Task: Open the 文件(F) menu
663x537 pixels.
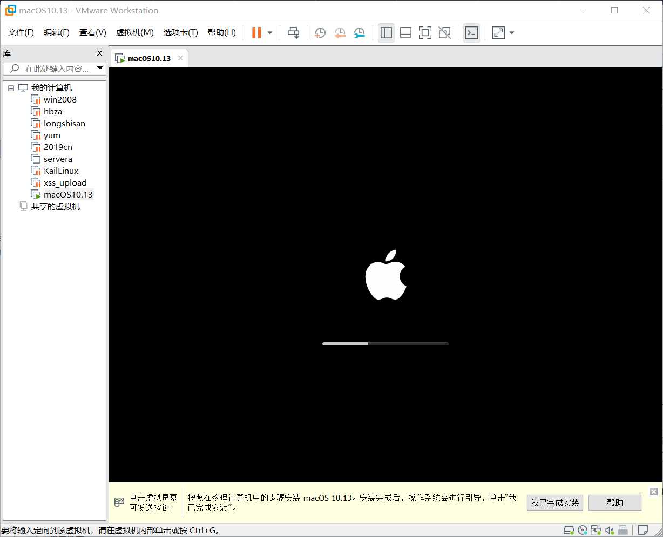Action: coord(21,32)
